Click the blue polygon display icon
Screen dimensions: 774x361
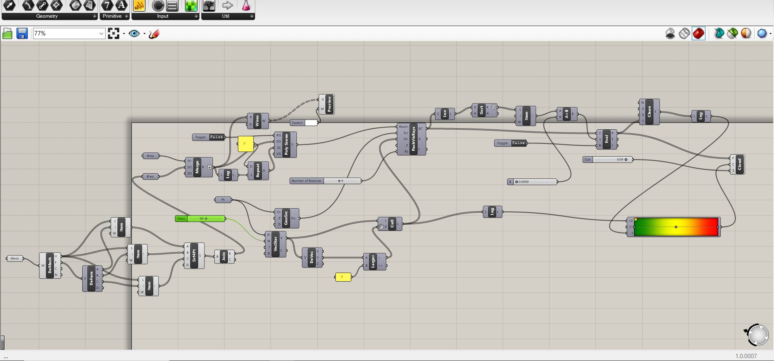click(762, 33)
